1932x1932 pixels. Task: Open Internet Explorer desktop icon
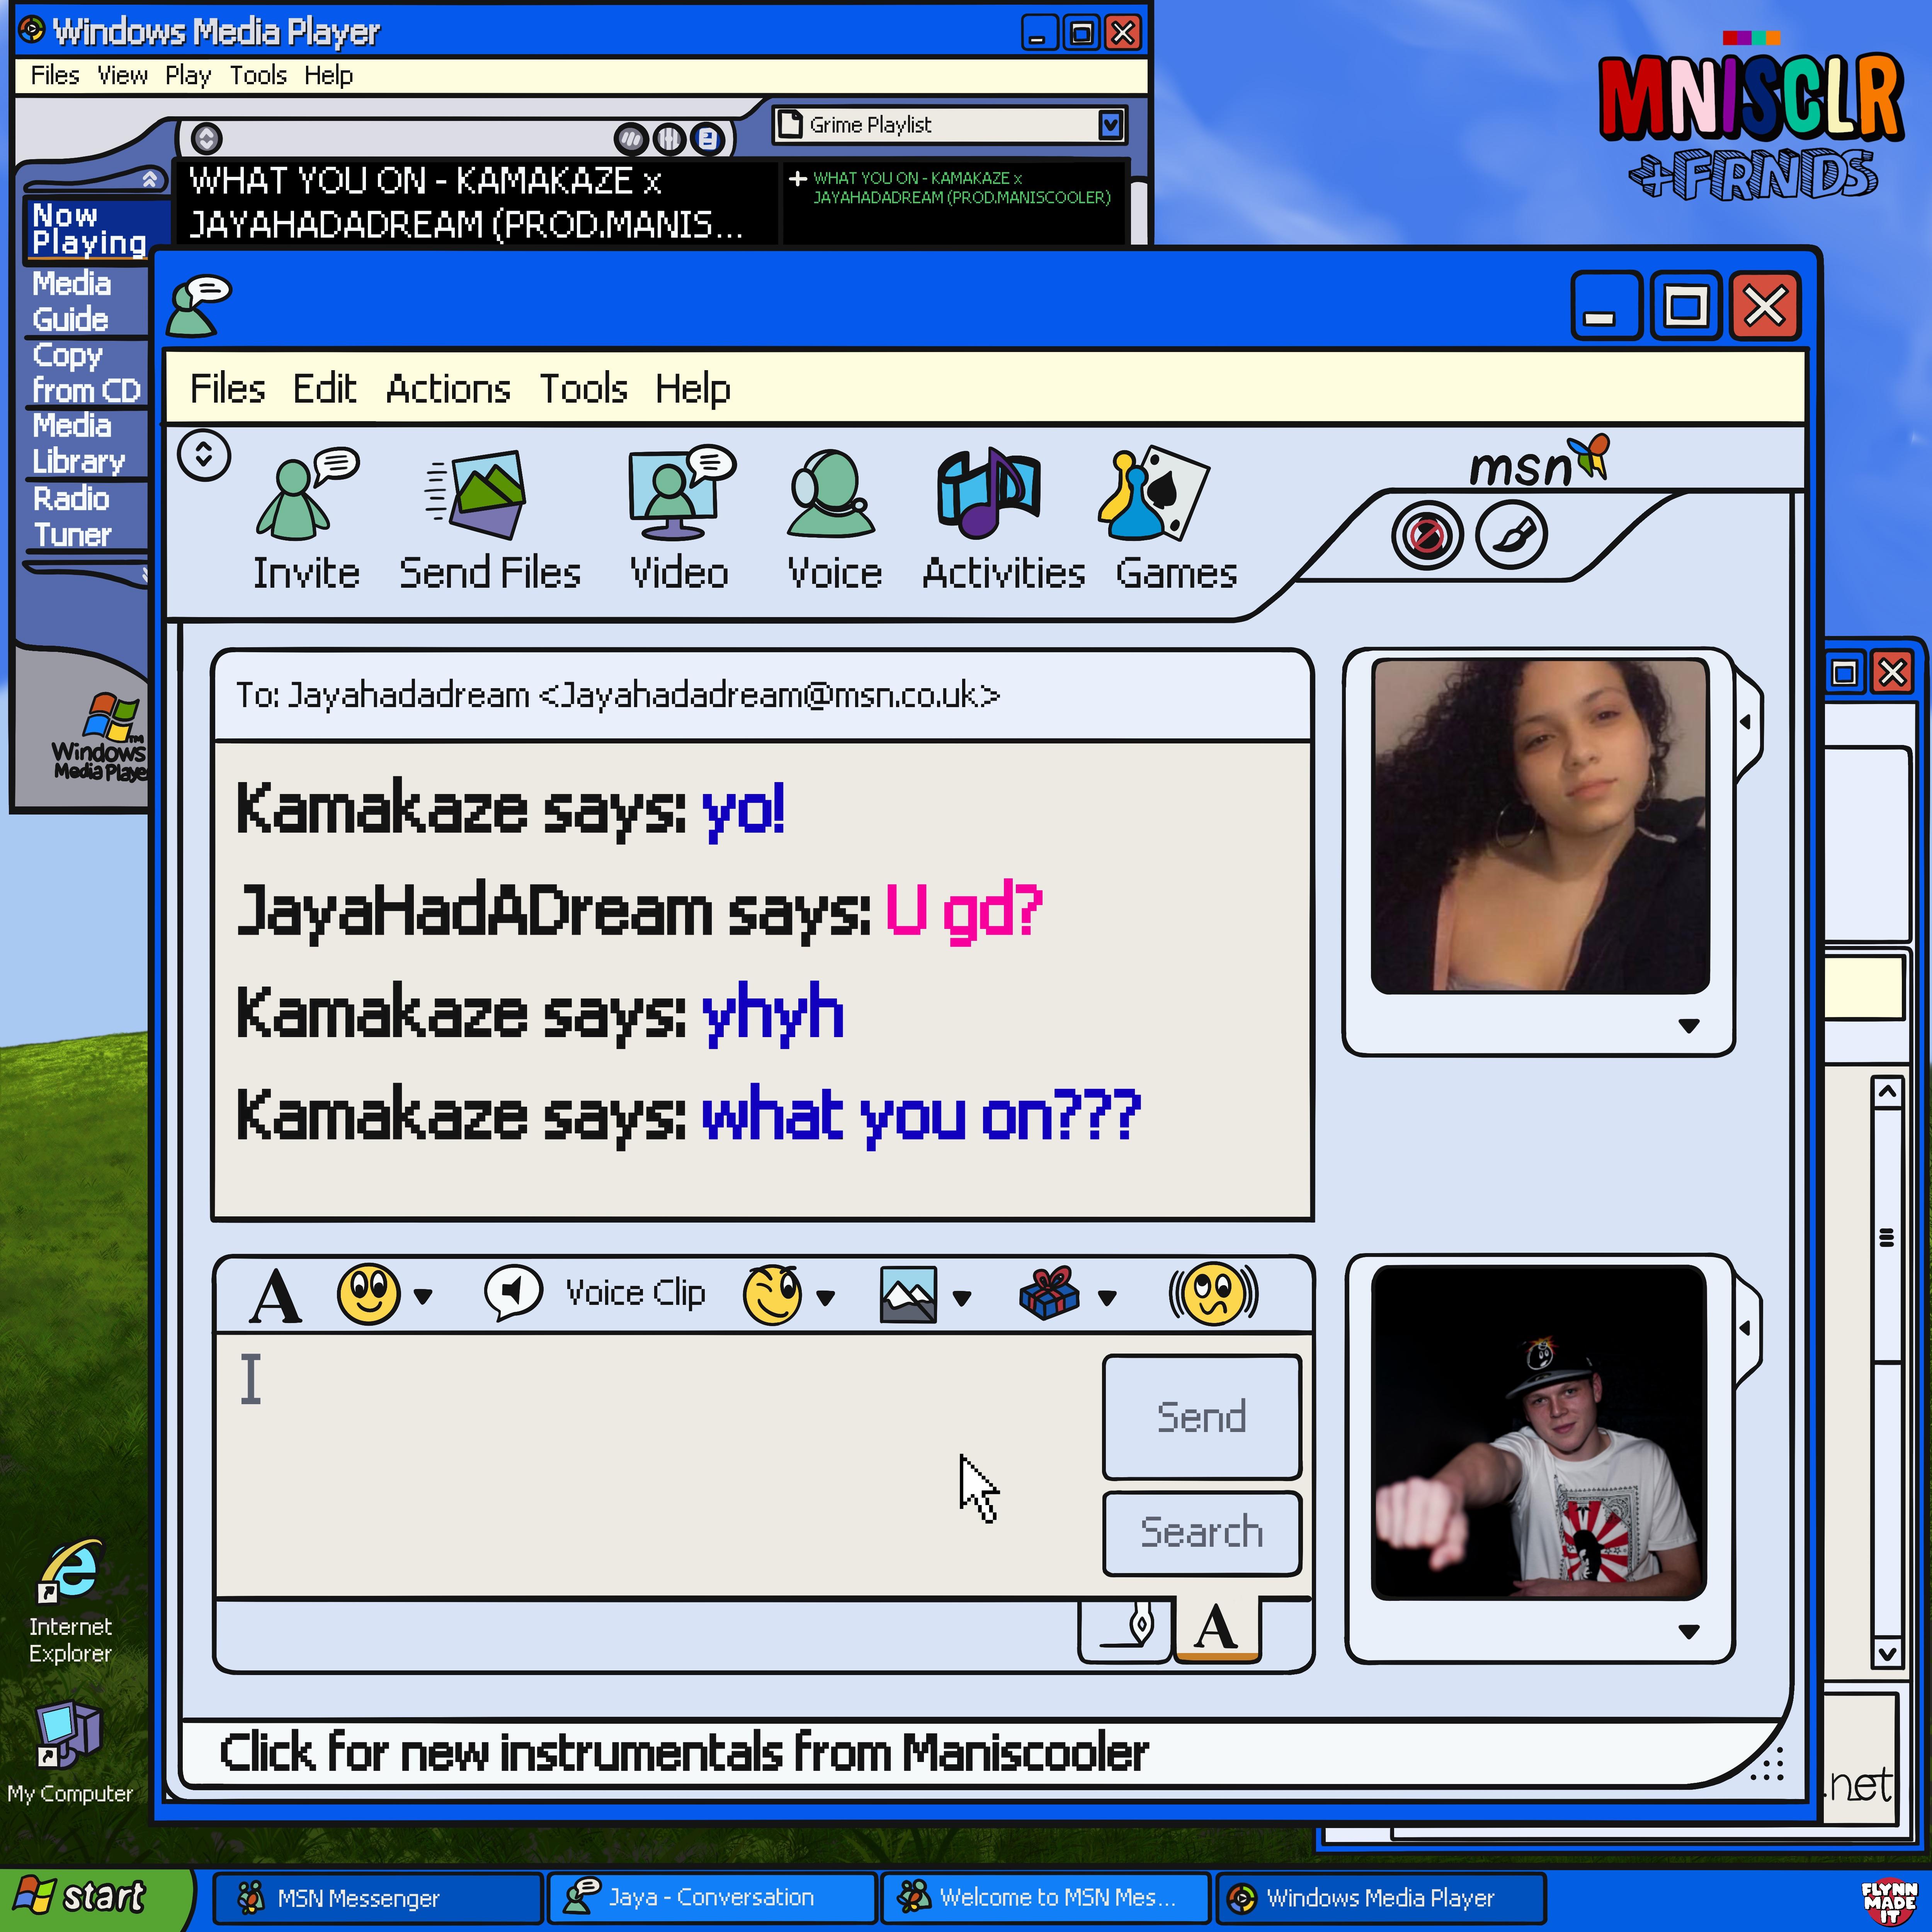point(70,1572)
